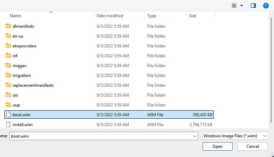Image resolution: width=274 pixels, height=157 pixels.
Task: Open the view options dropdown arrow
Action: tap(241, 6)
